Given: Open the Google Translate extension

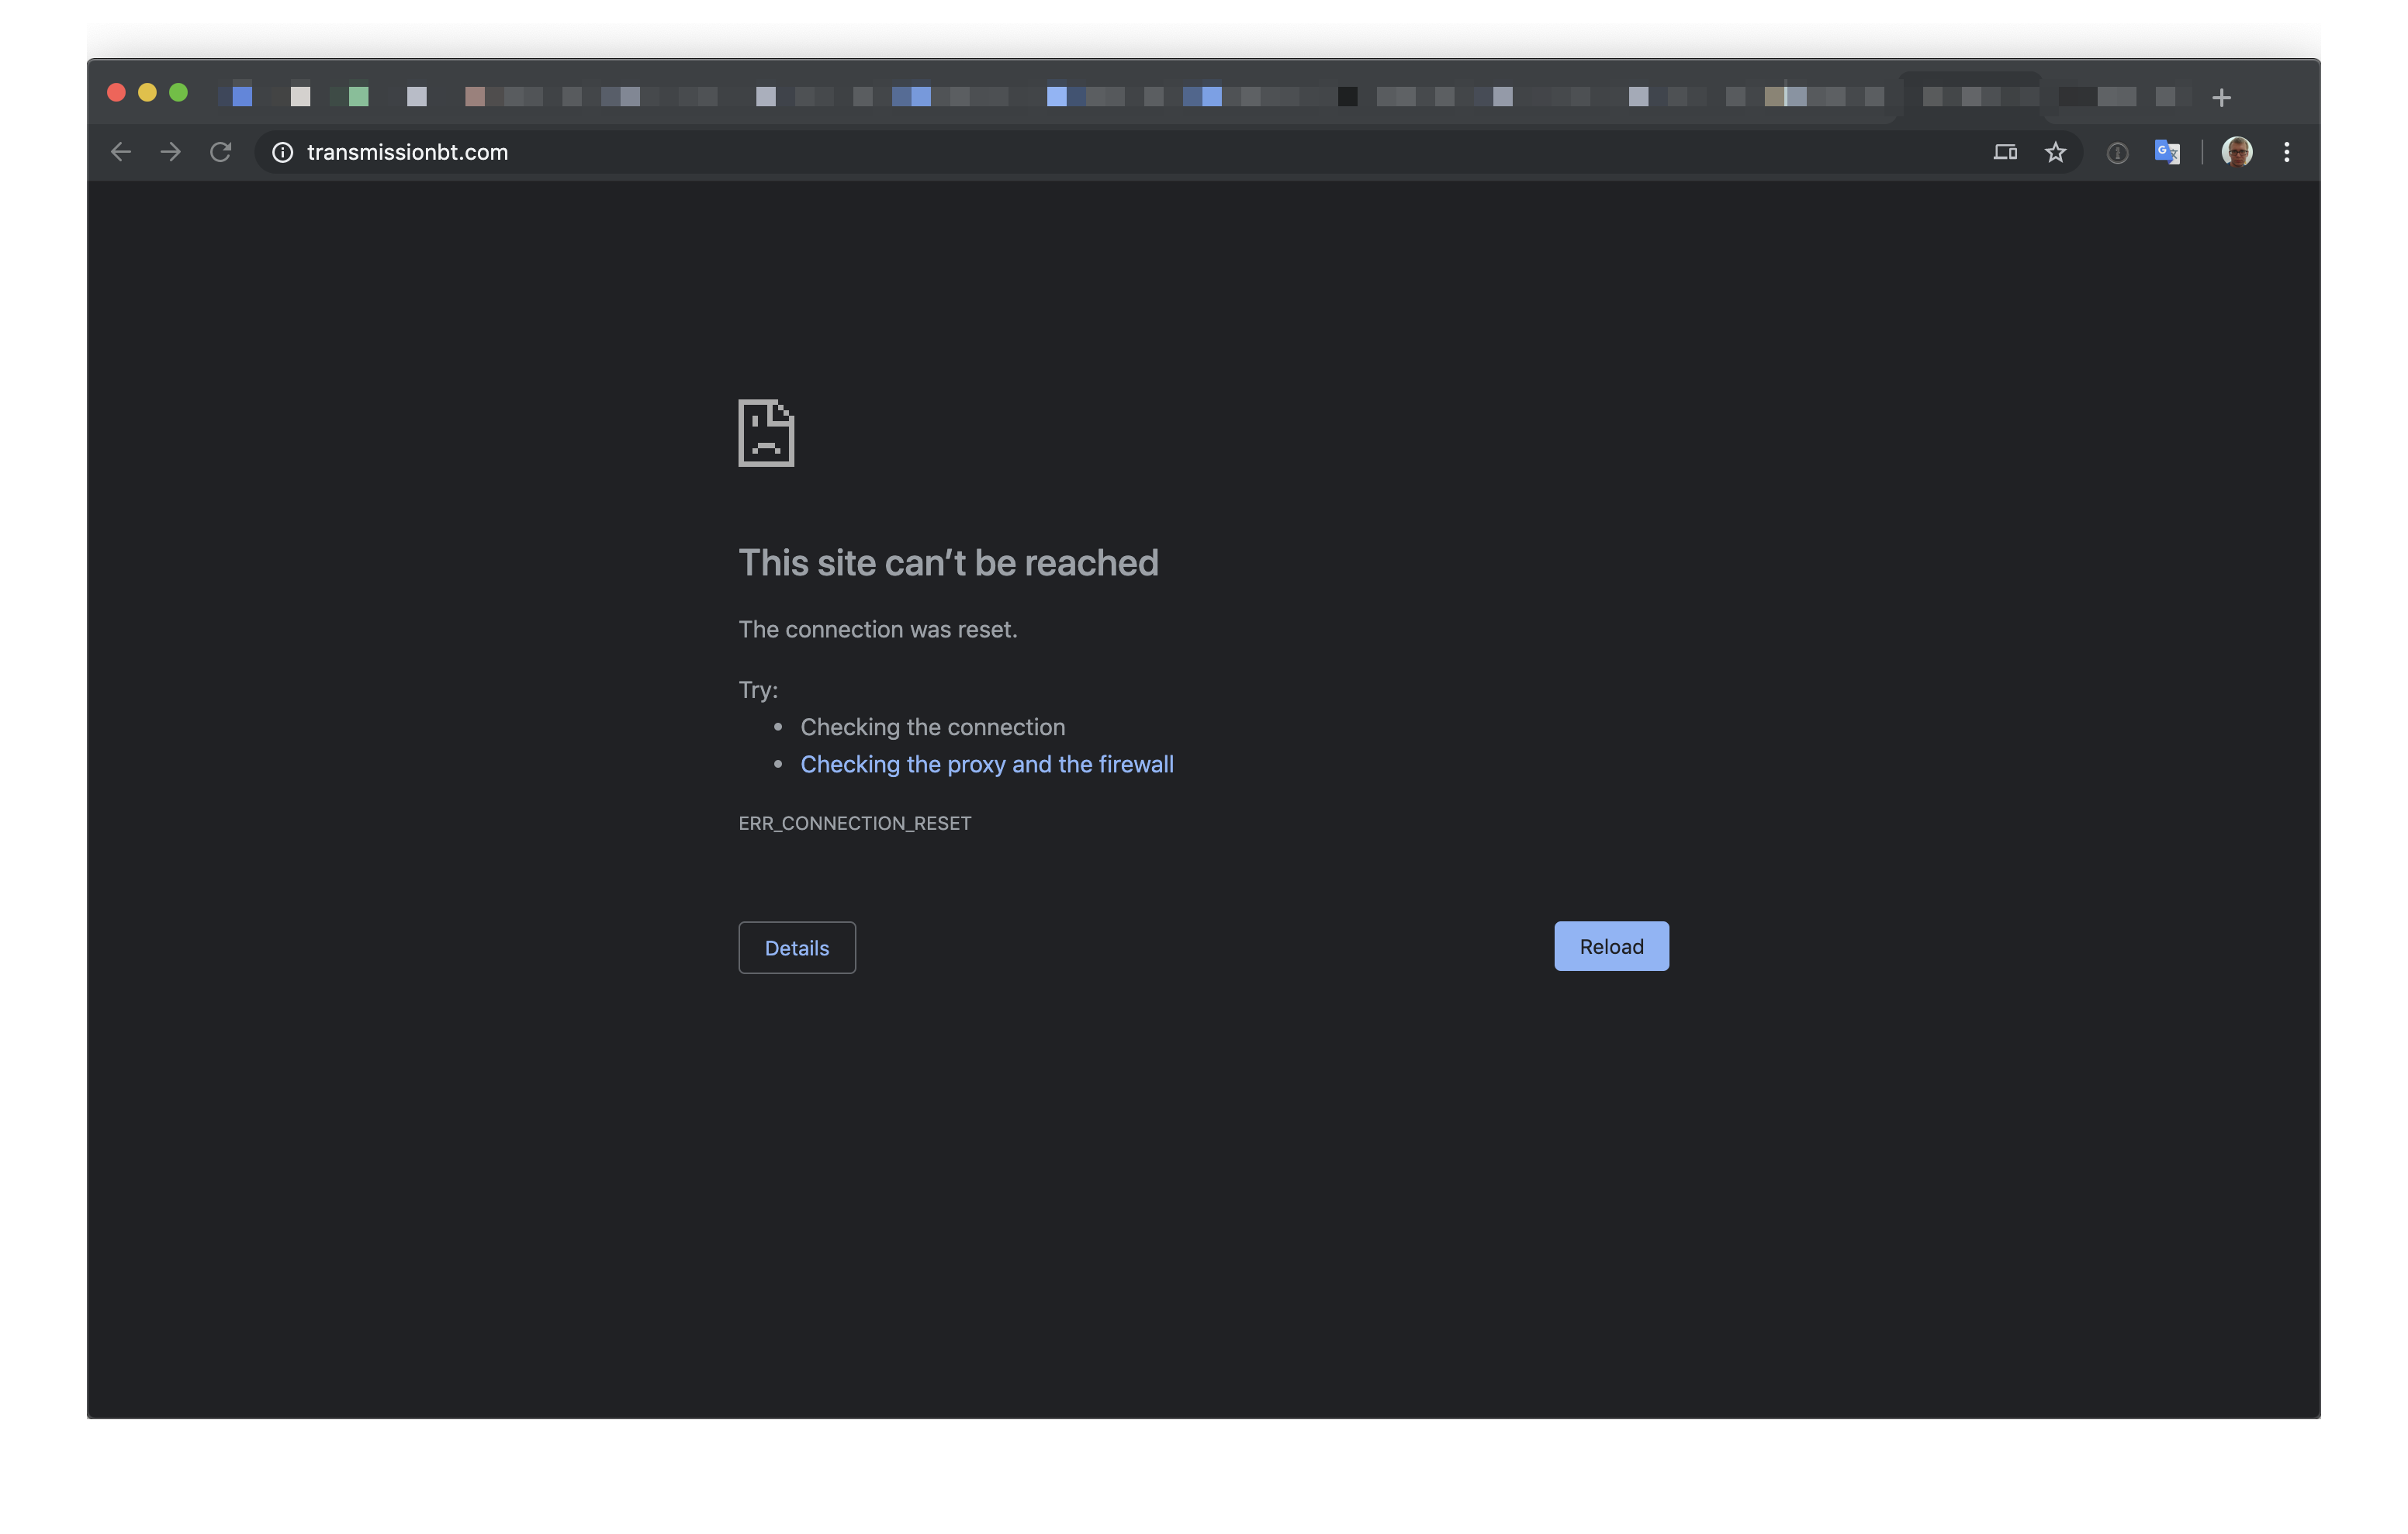Looking at the screenshot, I should (x=2167, y=152).
